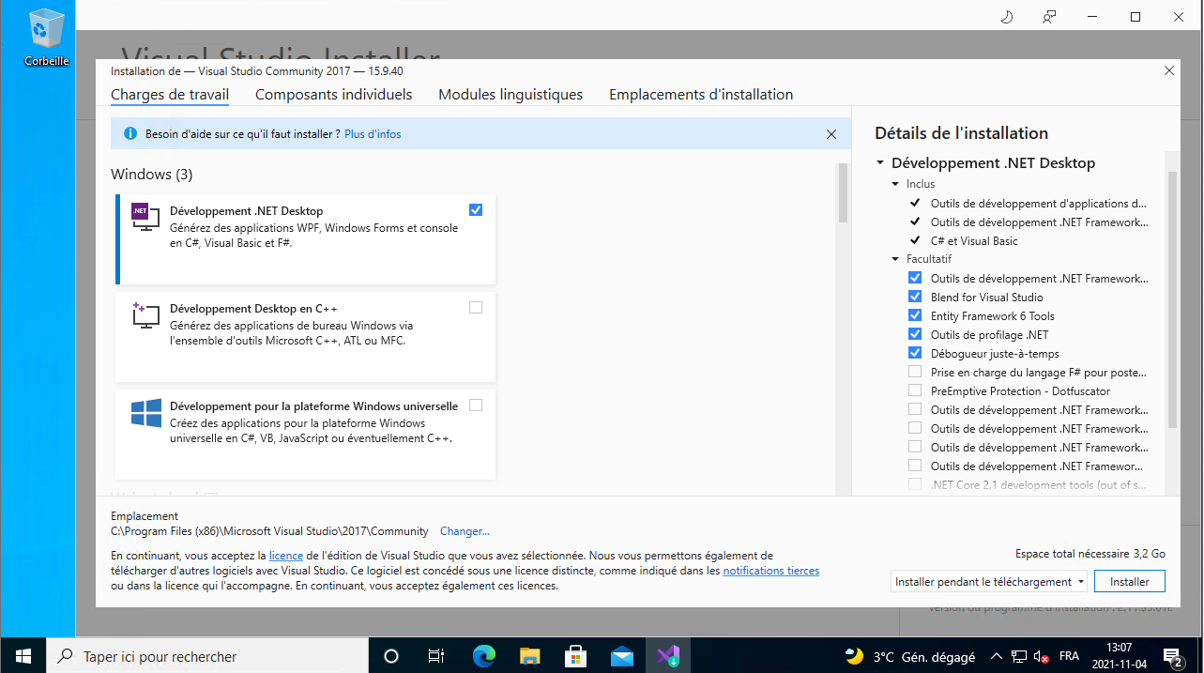Check the Développement Desktop en C++ workload
This screenshot has height=673, width=1204.
pos(476,308)
